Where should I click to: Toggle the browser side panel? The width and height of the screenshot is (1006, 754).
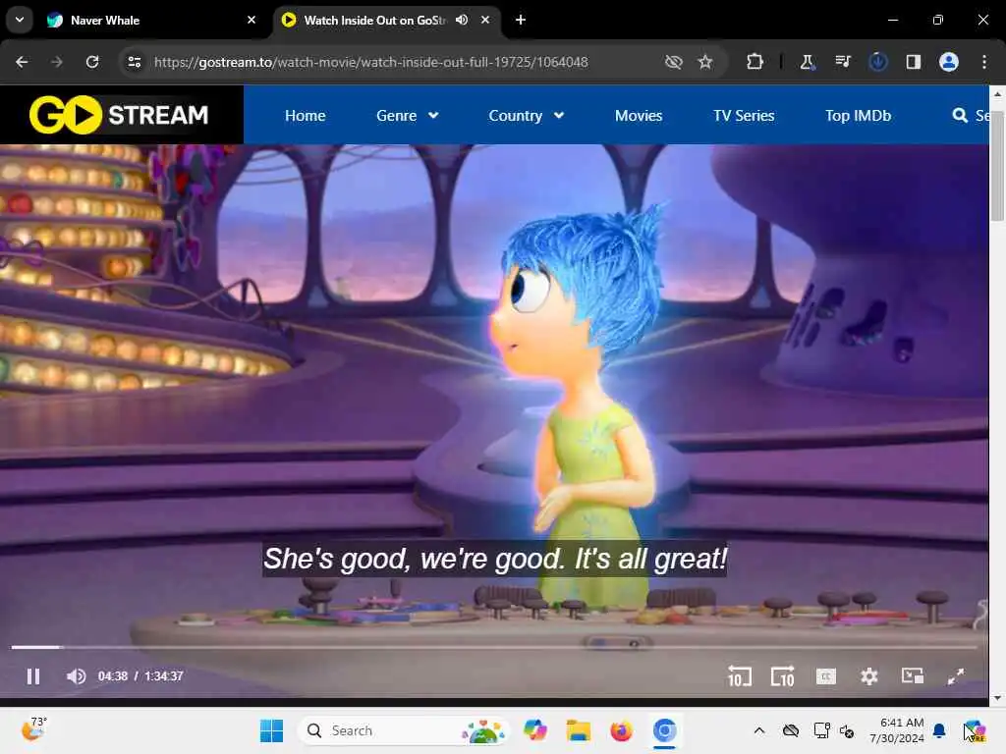[913, 62]
